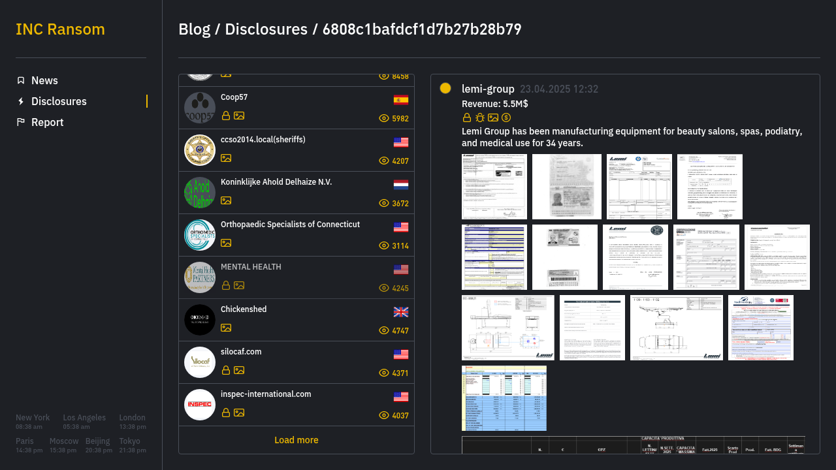Open Orthopaedic Specialists of Connecticut entry
836x470 pixels.
pyautogui.click(x=297, y=235)
